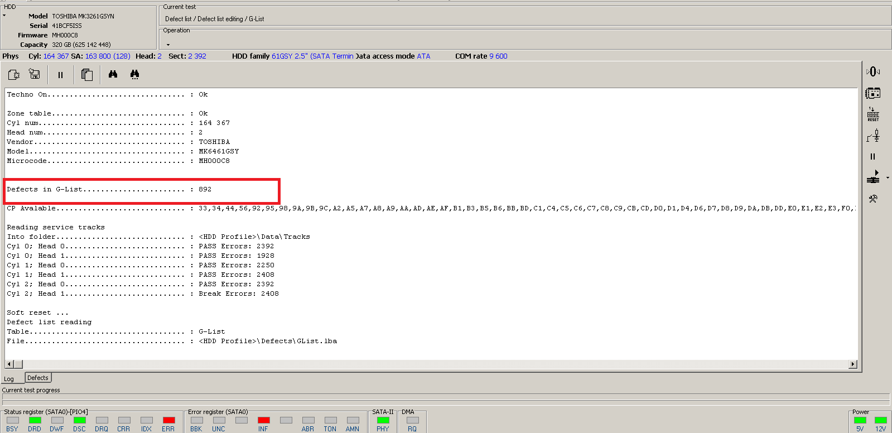The width and height of the screenshot is (892, 433).
Task: Click the UNC error register indicator
Action: (x=219, y=420)
